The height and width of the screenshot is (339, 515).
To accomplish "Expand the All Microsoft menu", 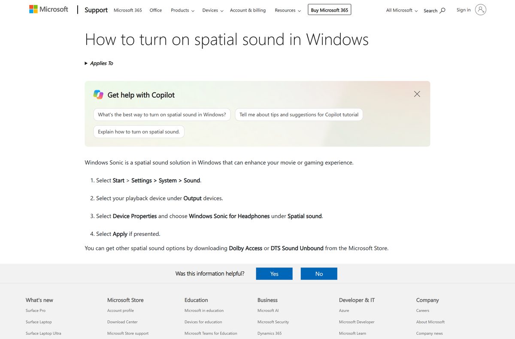I will point(402,10).
